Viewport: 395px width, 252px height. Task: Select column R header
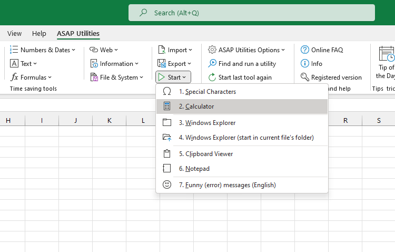coord(345,121)
